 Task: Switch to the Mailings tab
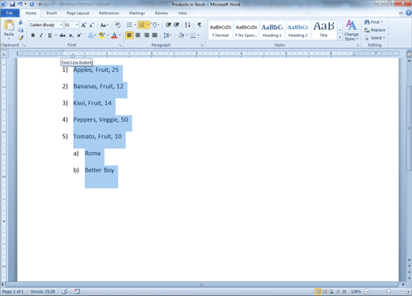[x=137, y=13]
